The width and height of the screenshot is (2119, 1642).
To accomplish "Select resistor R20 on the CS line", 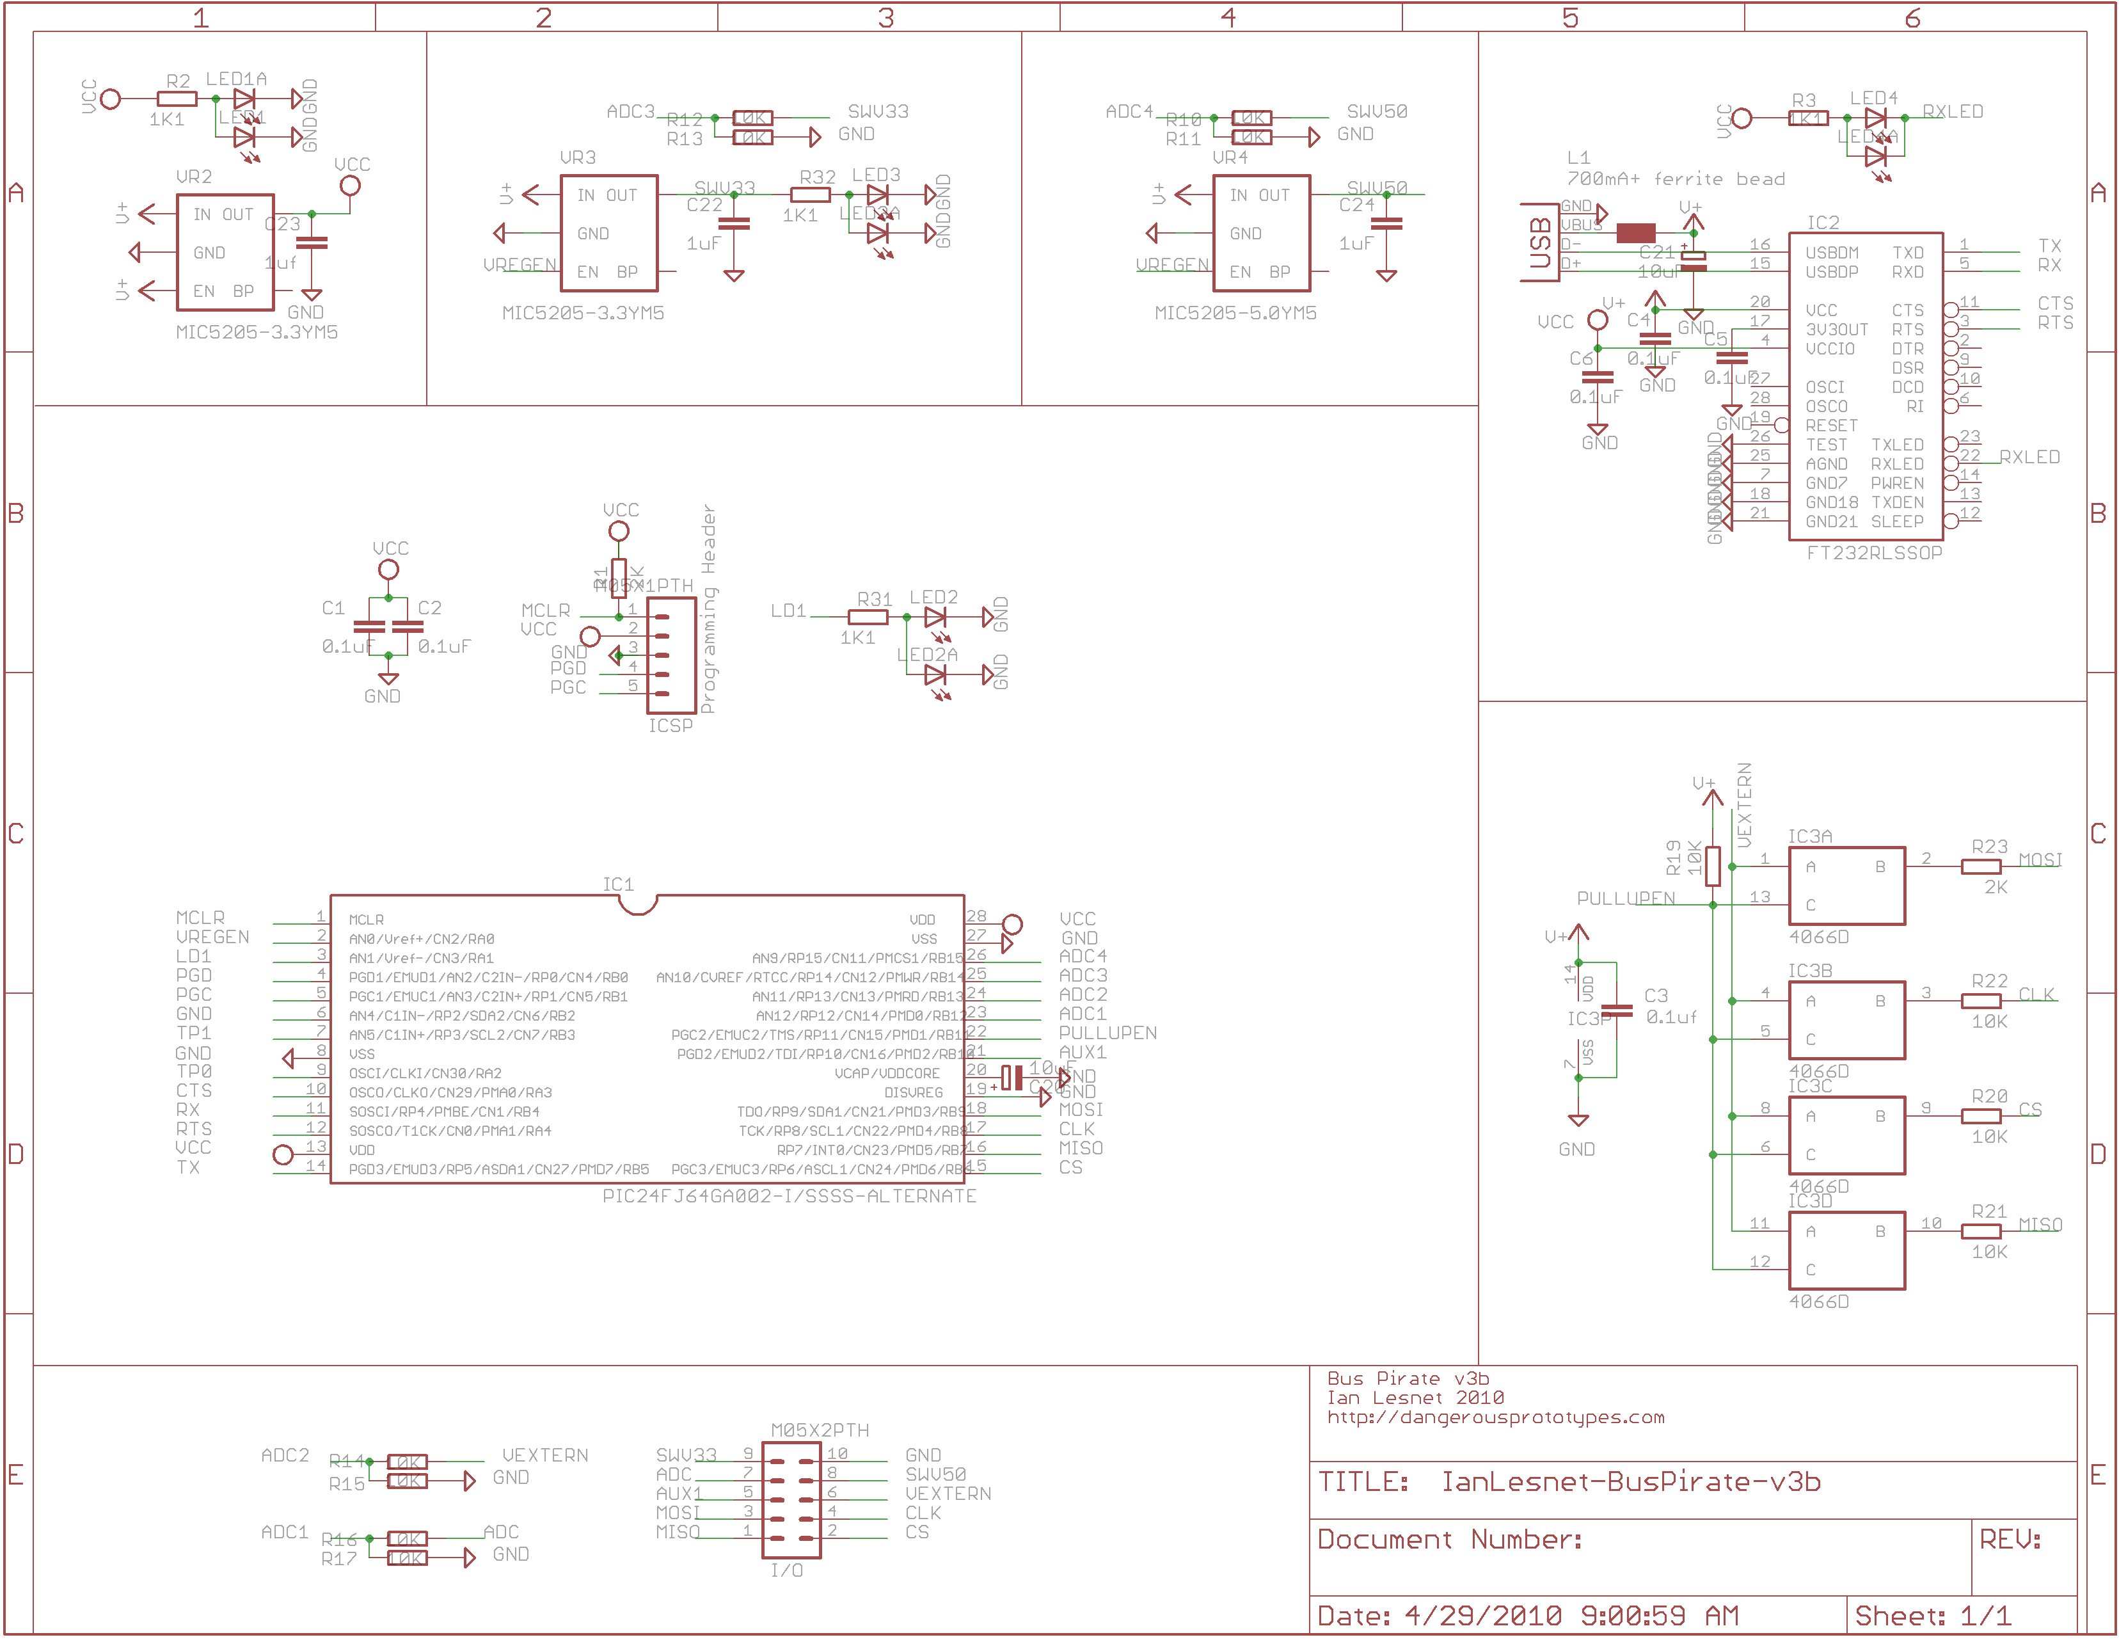I will click(x=1981, y=1116).
